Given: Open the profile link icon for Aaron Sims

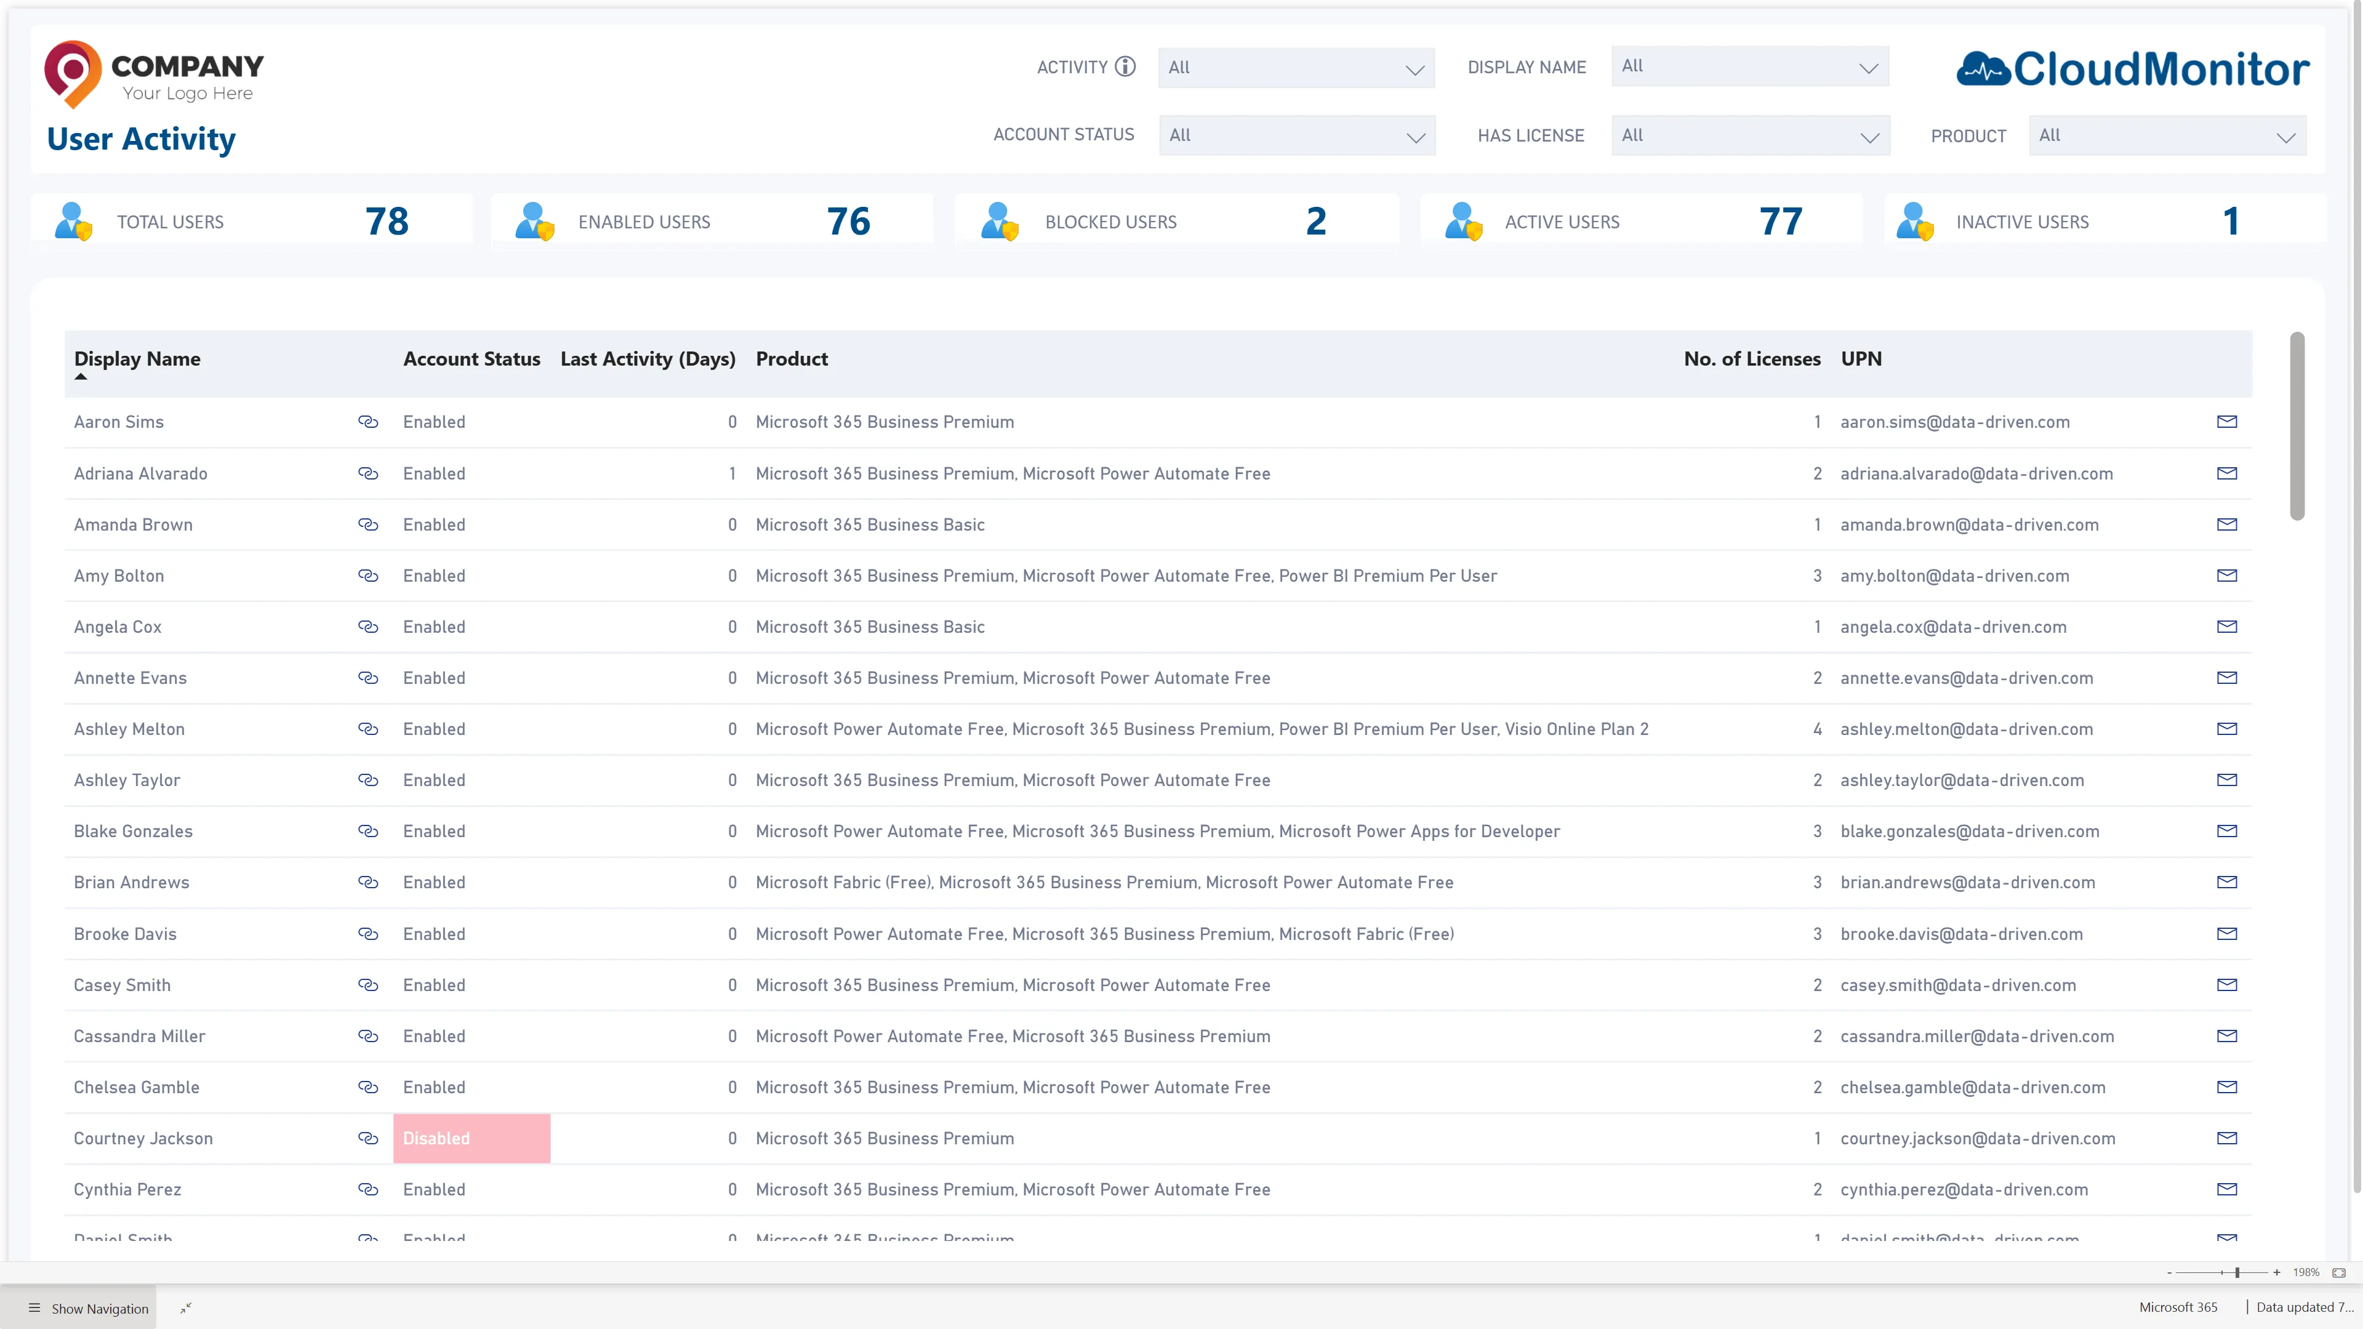Looking at the screenshot, I should pos(368,422).
